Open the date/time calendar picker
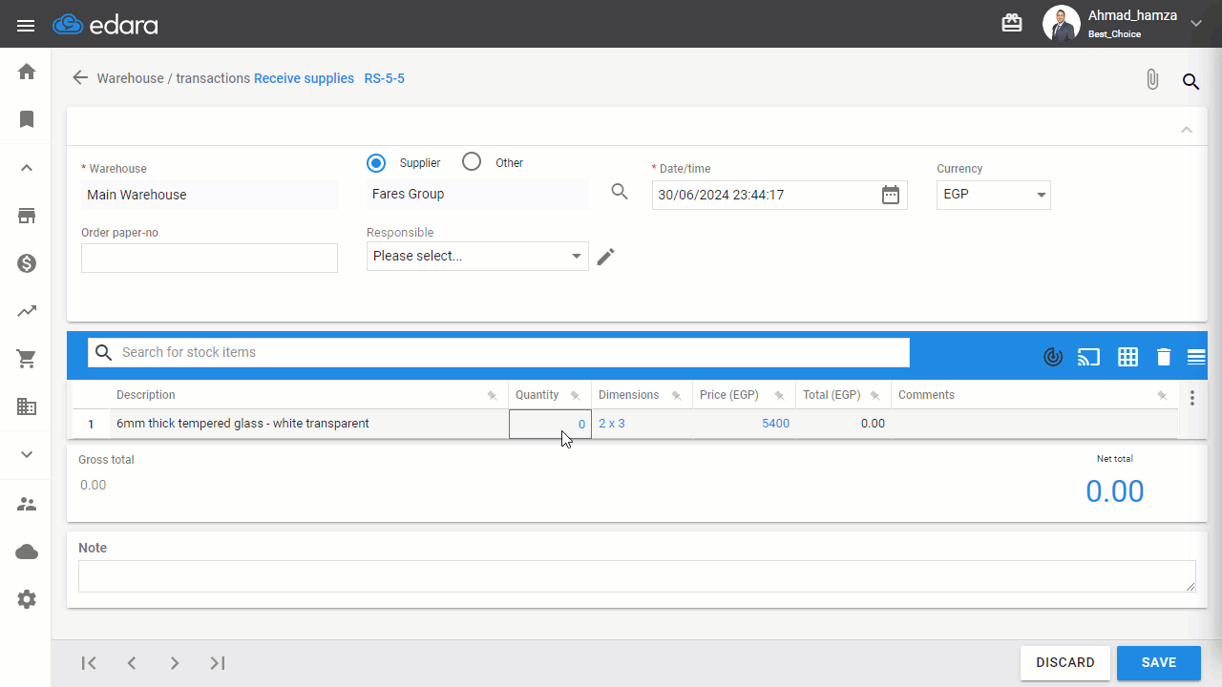1222x687 pixels. [890, 195]
